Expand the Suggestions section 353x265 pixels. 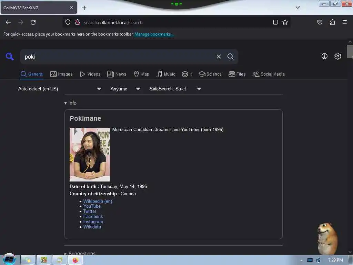click(80, 253)
